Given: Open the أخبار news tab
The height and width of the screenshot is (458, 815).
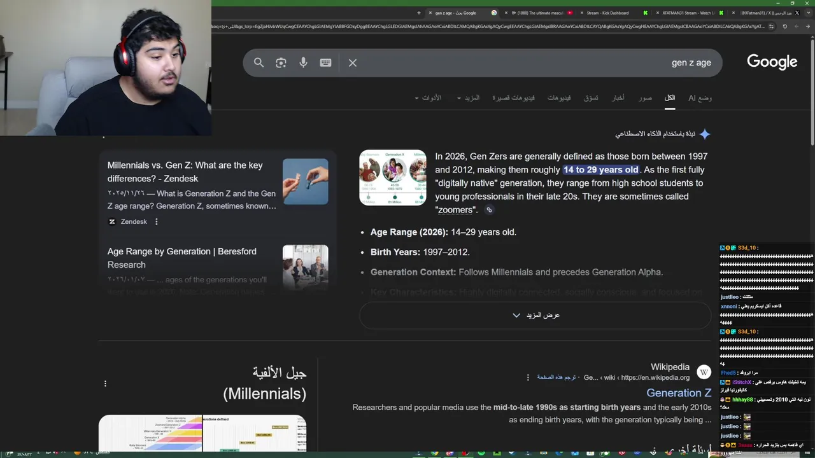Looking at the screenshot, I should click(x=618, y=98).
